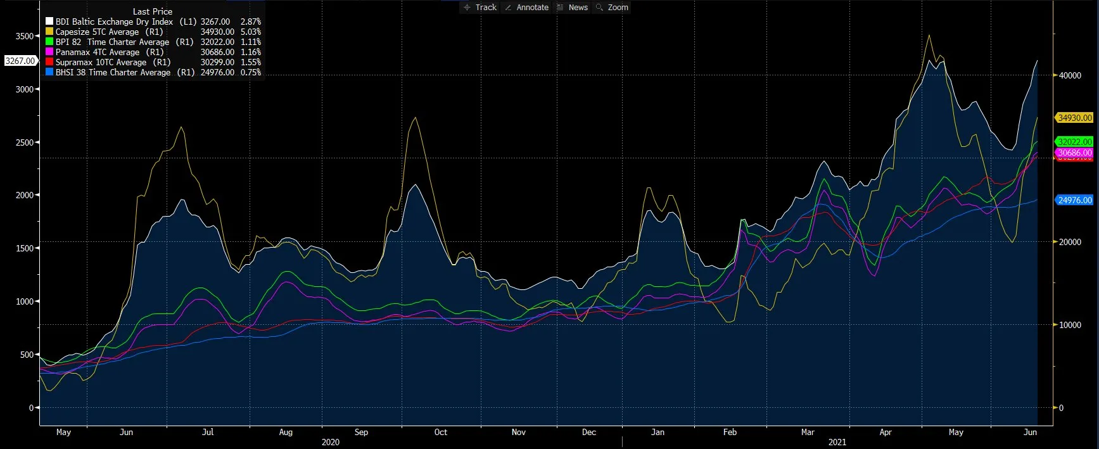Click the Track crosshair icon
This screenshot has width=1099, height=449.
[467, 8]
